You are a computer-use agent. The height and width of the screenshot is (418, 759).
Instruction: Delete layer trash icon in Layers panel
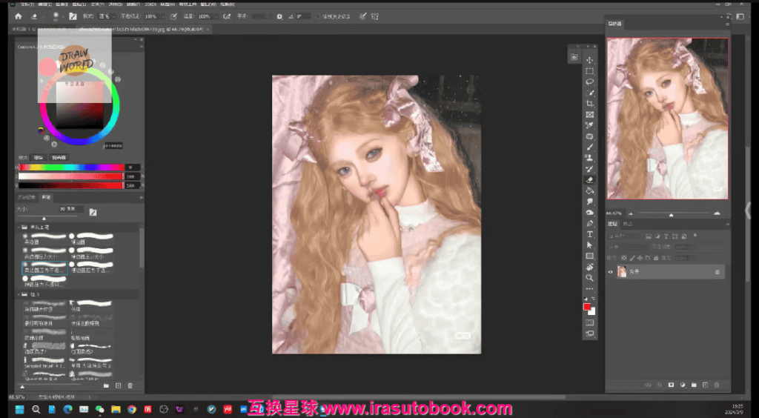coord(717,385)
